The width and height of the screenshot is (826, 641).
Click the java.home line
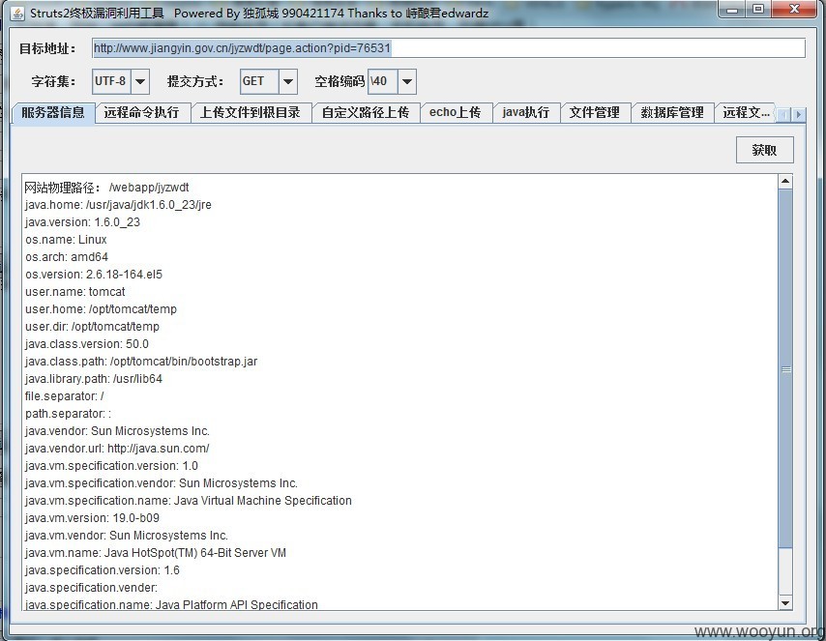(x=118, y=205)
